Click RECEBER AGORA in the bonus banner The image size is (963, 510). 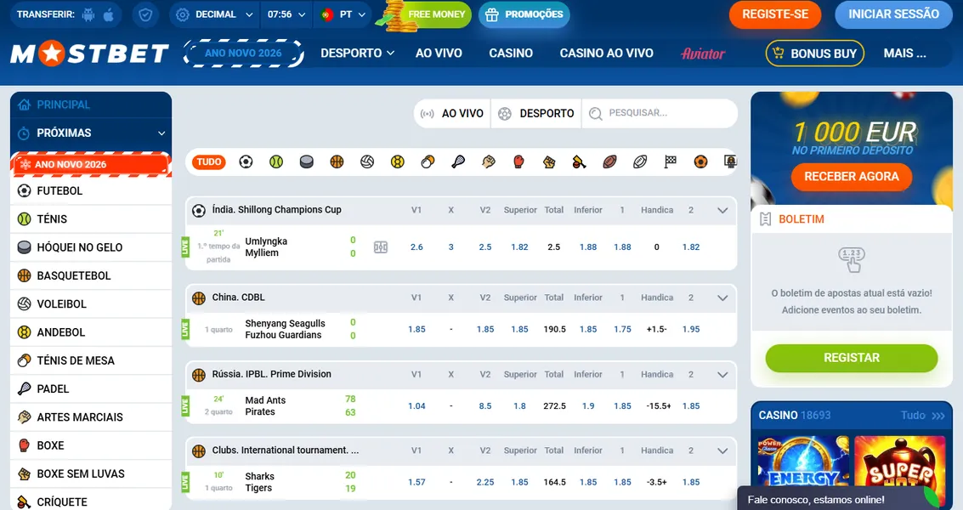[851, 178]
